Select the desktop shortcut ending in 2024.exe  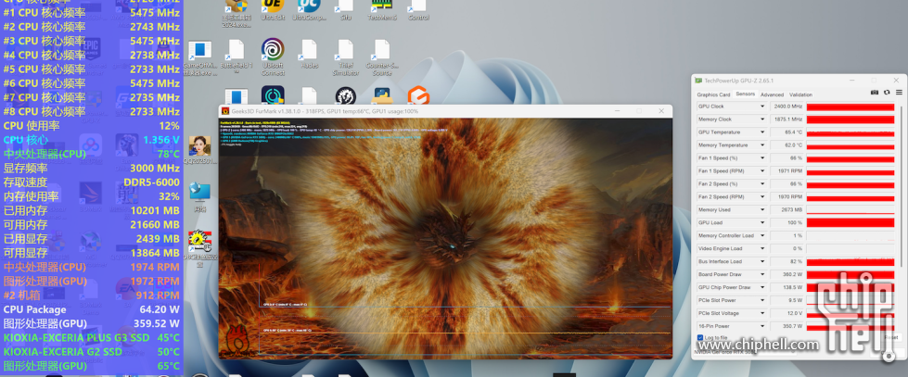(x=236, y=14)
